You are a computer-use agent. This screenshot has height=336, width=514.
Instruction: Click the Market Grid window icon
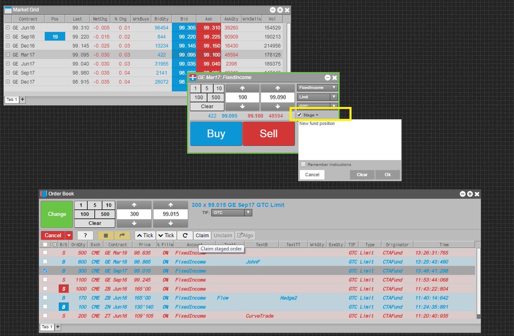tap(8, 10)
